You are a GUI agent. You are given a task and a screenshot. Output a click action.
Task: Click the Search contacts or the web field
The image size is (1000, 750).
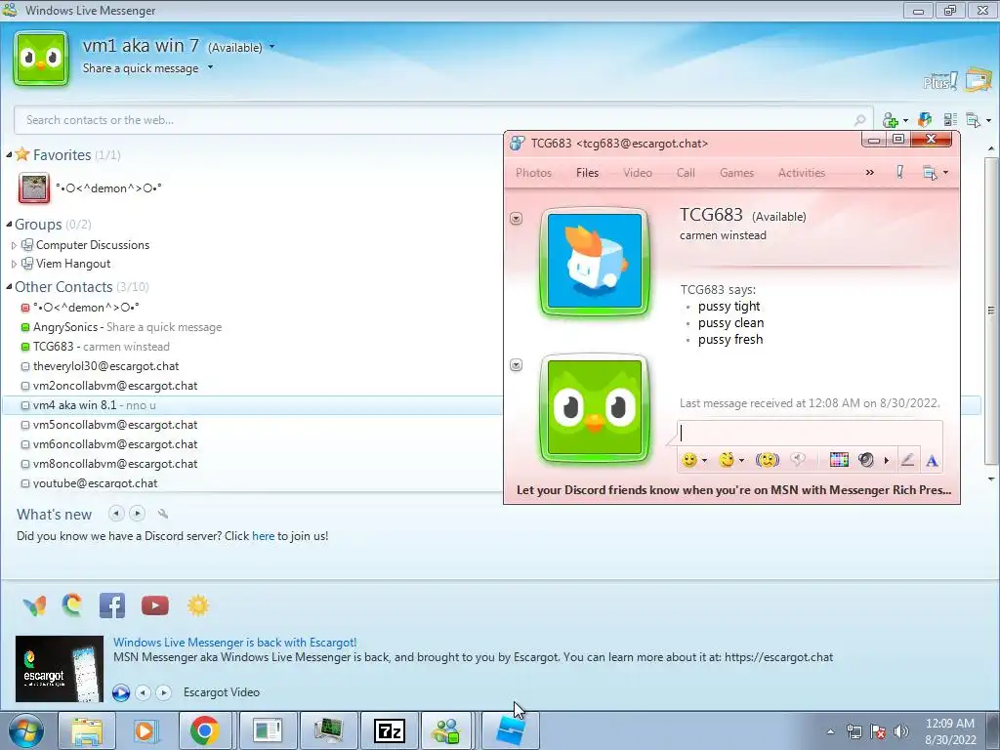pos(443,120)
